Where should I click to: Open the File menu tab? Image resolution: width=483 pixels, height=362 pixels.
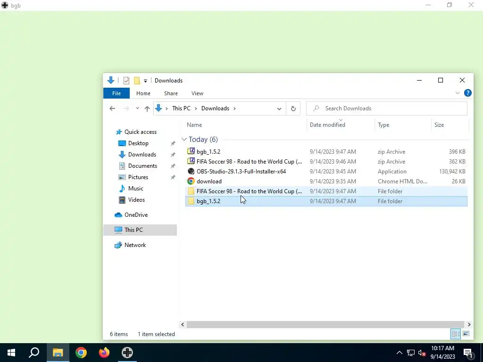[117, 93]
